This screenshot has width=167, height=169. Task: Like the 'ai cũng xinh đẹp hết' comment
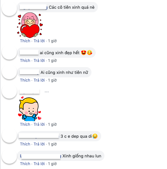tap(25, 61)
